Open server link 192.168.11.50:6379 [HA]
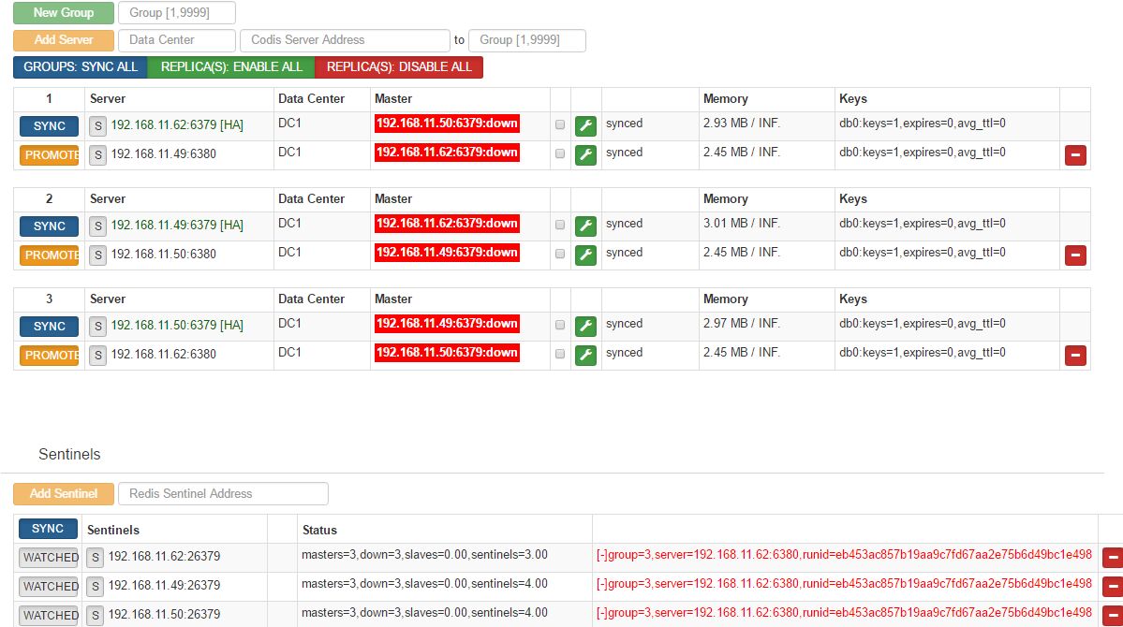The width and height of the screenshot is (1123, 627). [x=177, y=326]
